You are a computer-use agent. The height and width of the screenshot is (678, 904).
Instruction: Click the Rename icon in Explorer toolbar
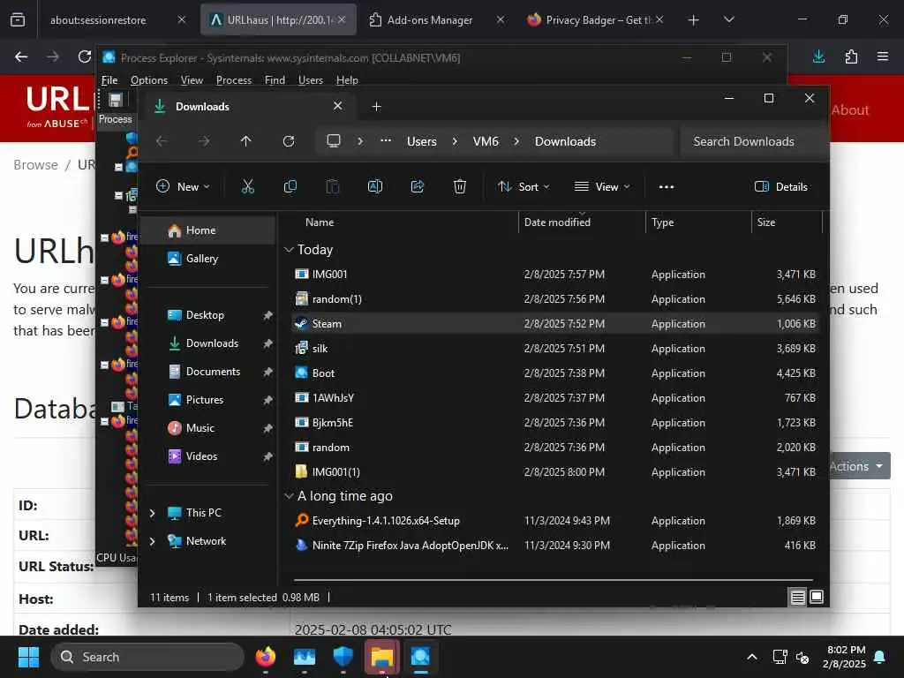click(x=374, y=186)
